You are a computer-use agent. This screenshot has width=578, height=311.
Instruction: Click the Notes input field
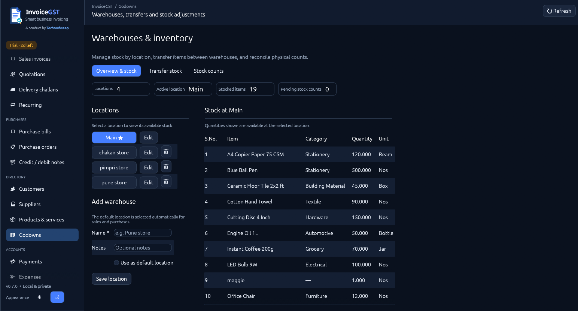[x=143, y=248]
